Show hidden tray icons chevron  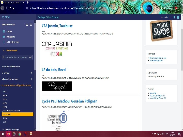pos(152,134)
